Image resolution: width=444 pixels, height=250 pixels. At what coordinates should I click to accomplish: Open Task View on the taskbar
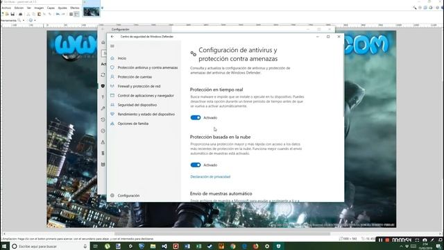point(96,247)
